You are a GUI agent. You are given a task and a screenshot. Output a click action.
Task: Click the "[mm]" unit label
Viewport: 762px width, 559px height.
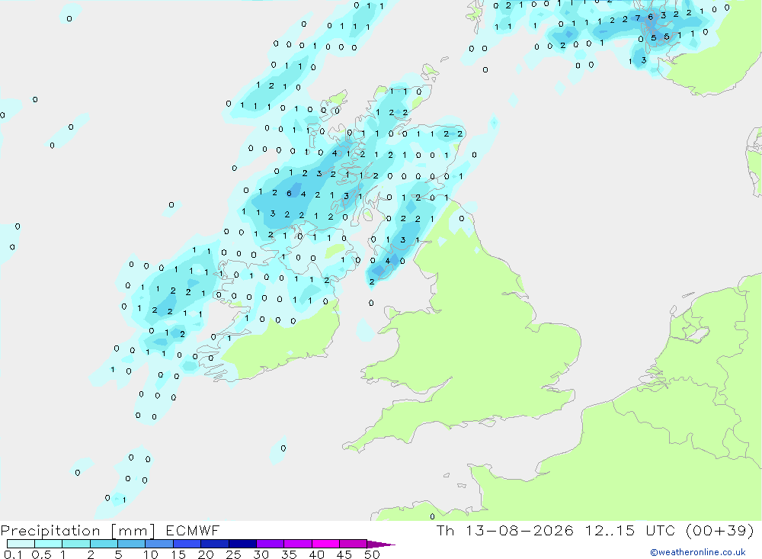133,531
